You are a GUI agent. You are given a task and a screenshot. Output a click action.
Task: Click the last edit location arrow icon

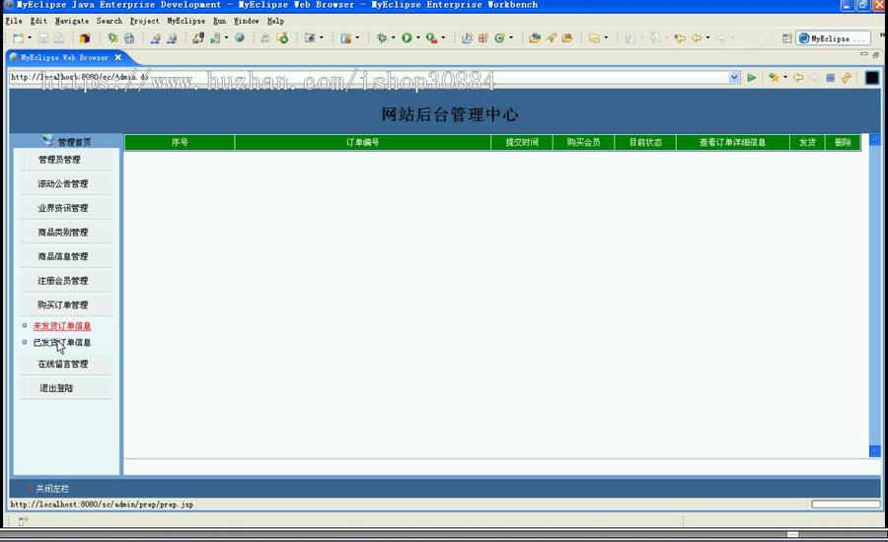click(x=680, y=37)
